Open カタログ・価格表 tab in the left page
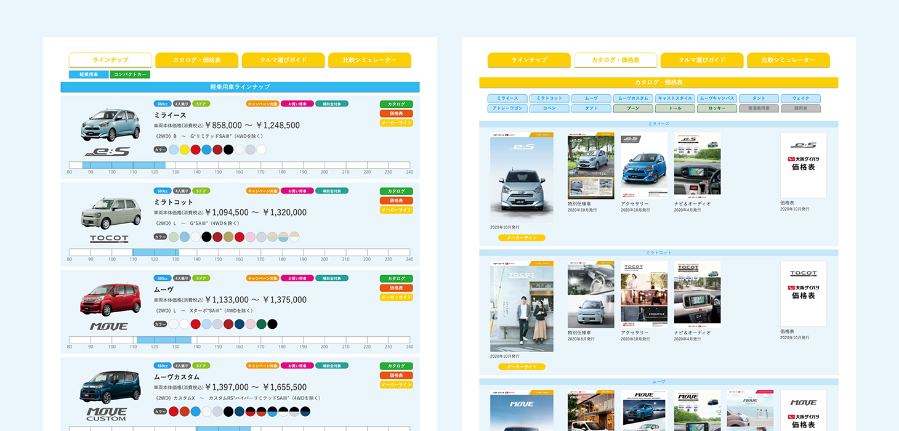899x431 pixels. click(197, 60)
